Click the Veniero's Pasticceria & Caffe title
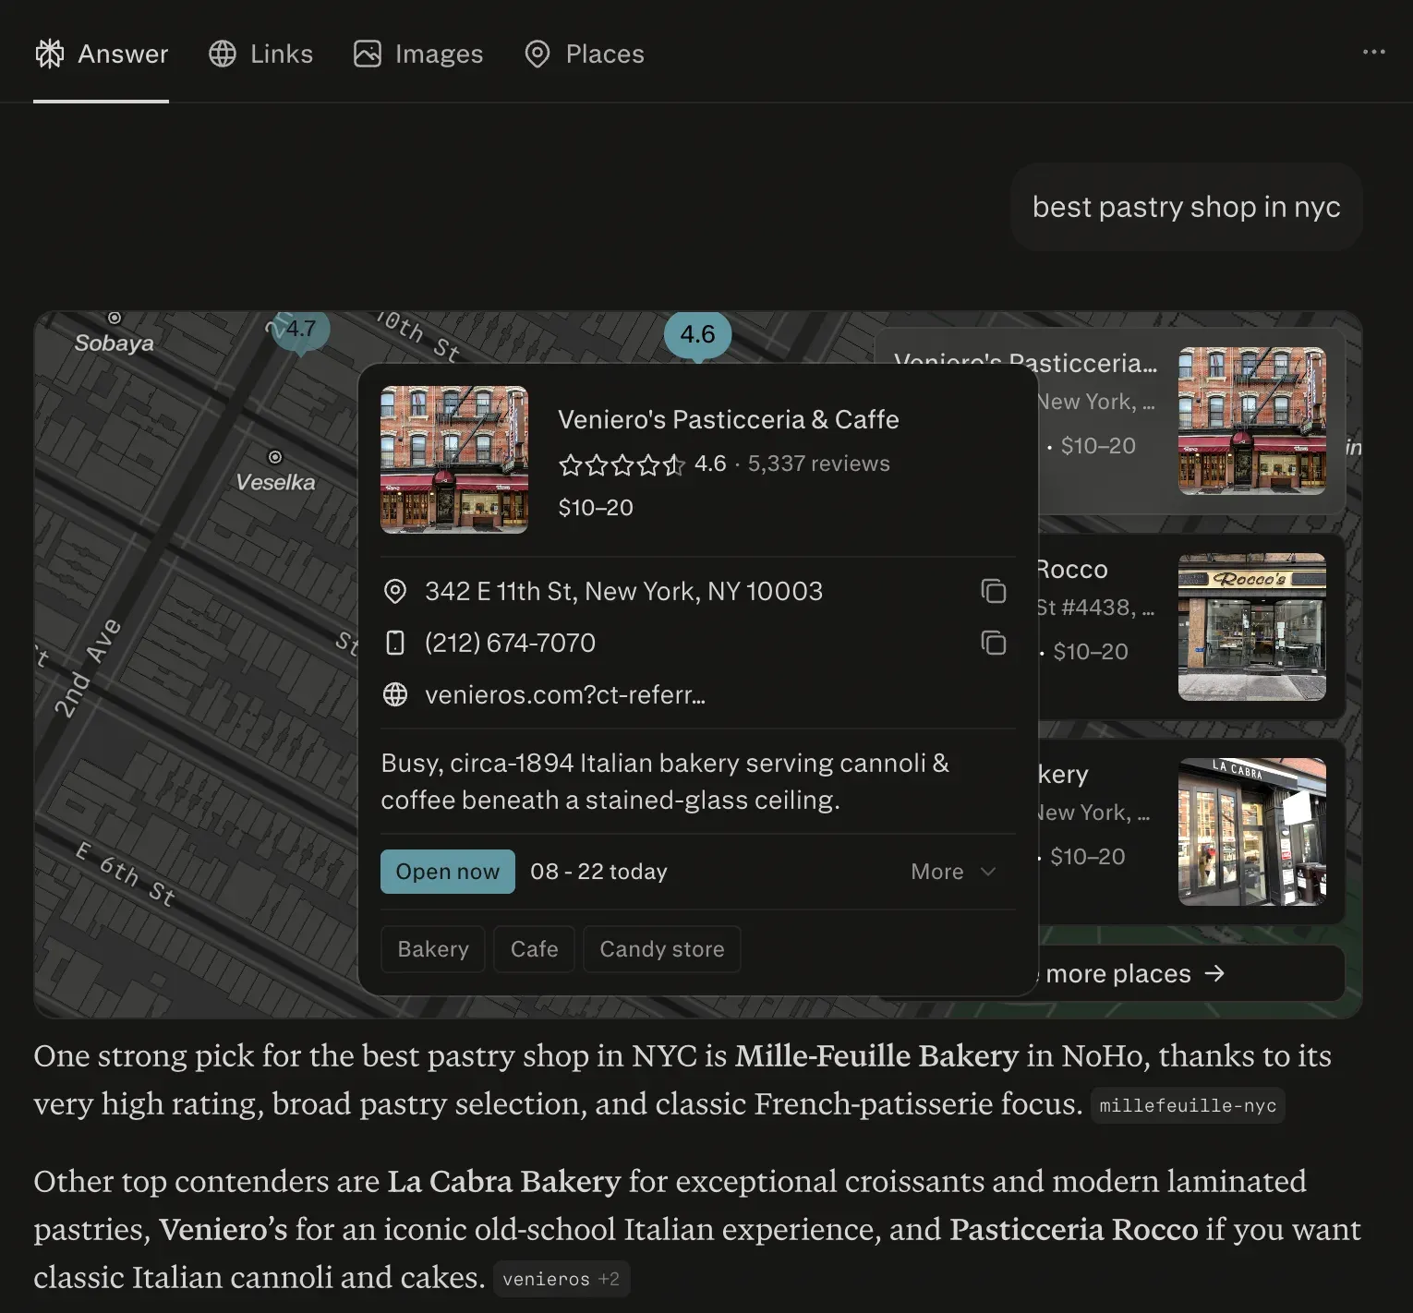This screenshot has width=1413, height=1313. pyautogui.click(x=729, y=419)
